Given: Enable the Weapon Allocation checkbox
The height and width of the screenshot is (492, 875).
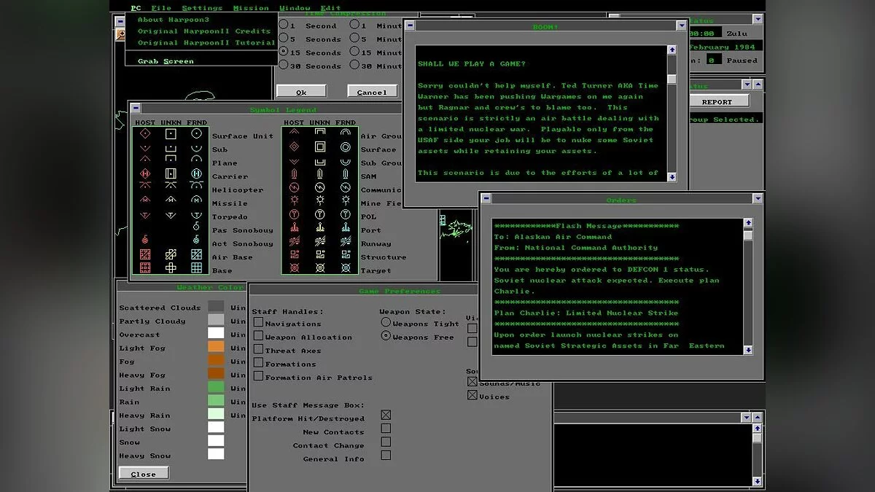Looking at the screenshot, I should point(258,336).
